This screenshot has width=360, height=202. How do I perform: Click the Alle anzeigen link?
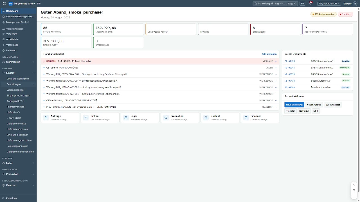pos(269,54)
